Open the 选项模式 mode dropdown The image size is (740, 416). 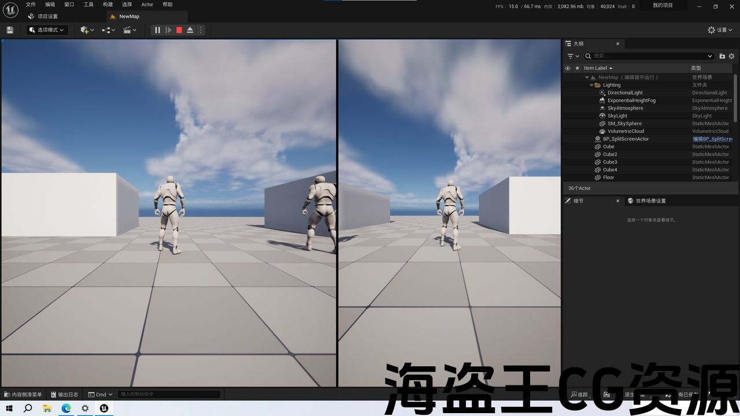(x=47, y=30)
